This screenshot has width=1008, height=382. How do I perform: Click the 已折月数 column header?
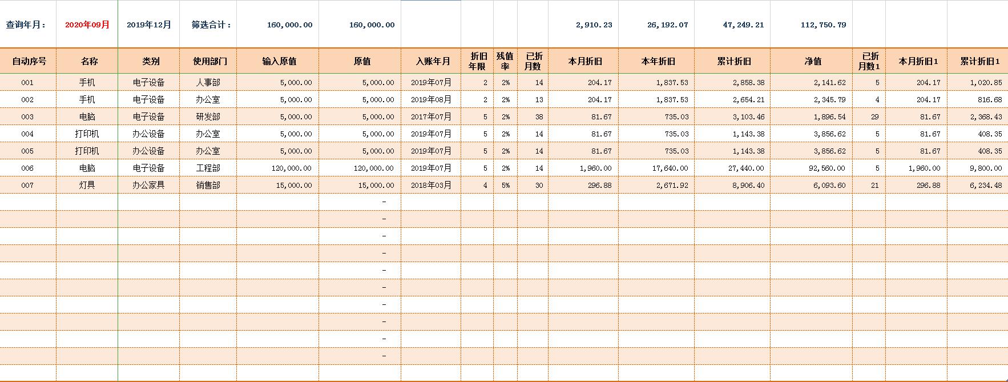point(533,61)
